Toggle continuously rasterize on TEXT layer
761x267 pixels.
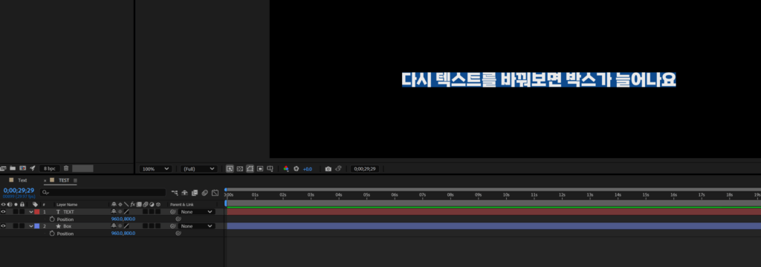120,212
